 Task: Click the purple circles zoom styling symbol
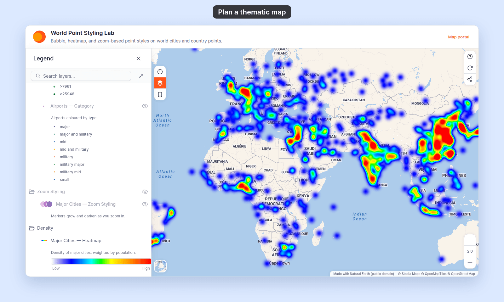tap(46, 204)
